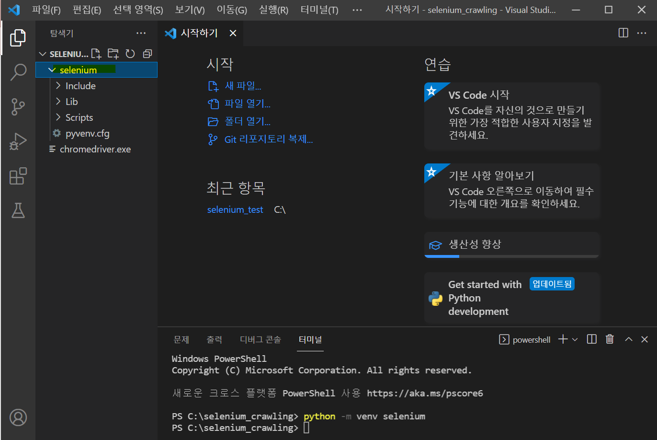The image size is (657, 440).
Task: Open the 편집(E) menu
Action: click(x=87, y=10)
